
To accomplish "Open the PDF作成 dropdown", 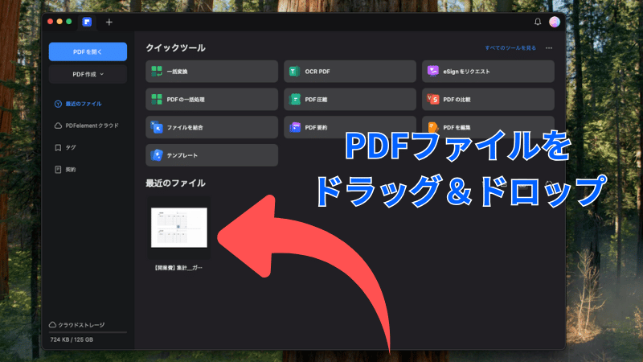I will tap(88, 74).
